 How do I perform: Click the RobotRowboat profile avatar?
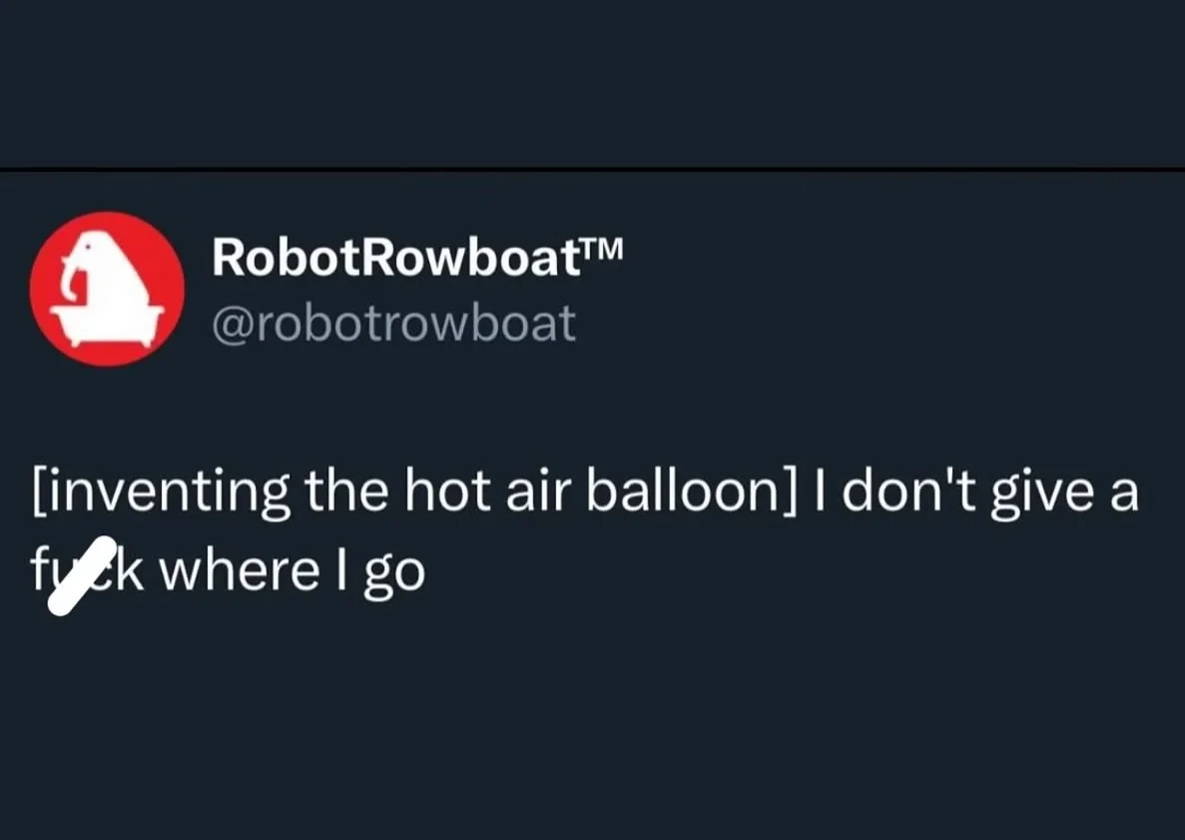pyautogui.click(x=107, y=289)
